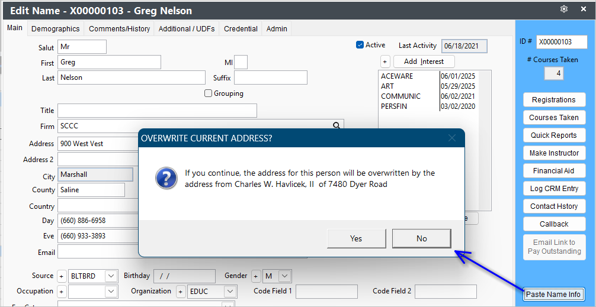The height and width of the screenshot is (307, 596).
Task: Open the Occupation dropdown
Action: [111, 292]
